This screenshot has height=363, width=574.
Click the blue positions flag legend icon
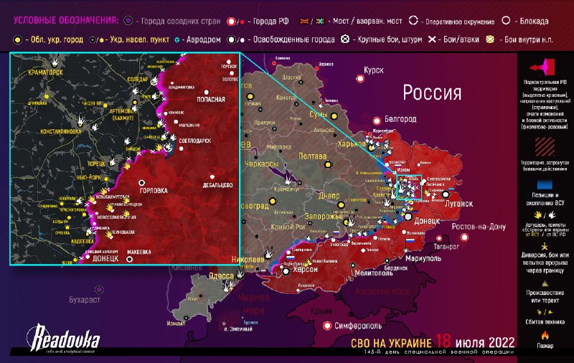(x=545, y=183)
